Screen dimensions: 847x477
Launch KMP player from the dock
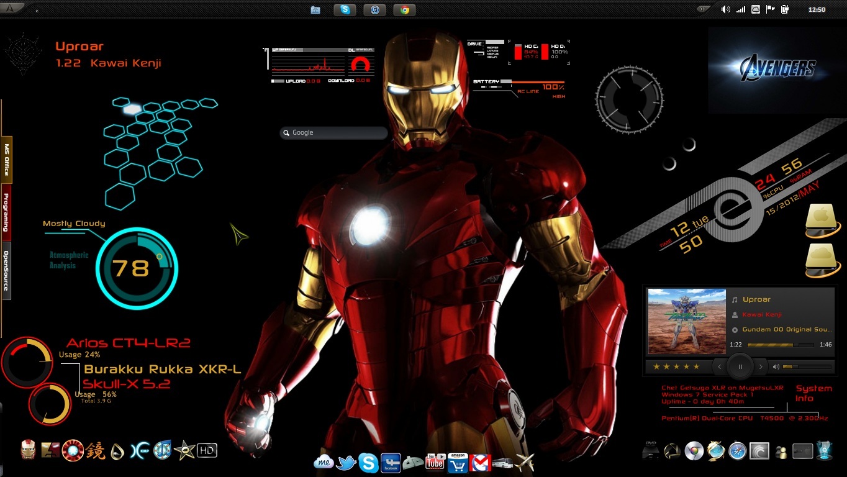pos(139,450)
